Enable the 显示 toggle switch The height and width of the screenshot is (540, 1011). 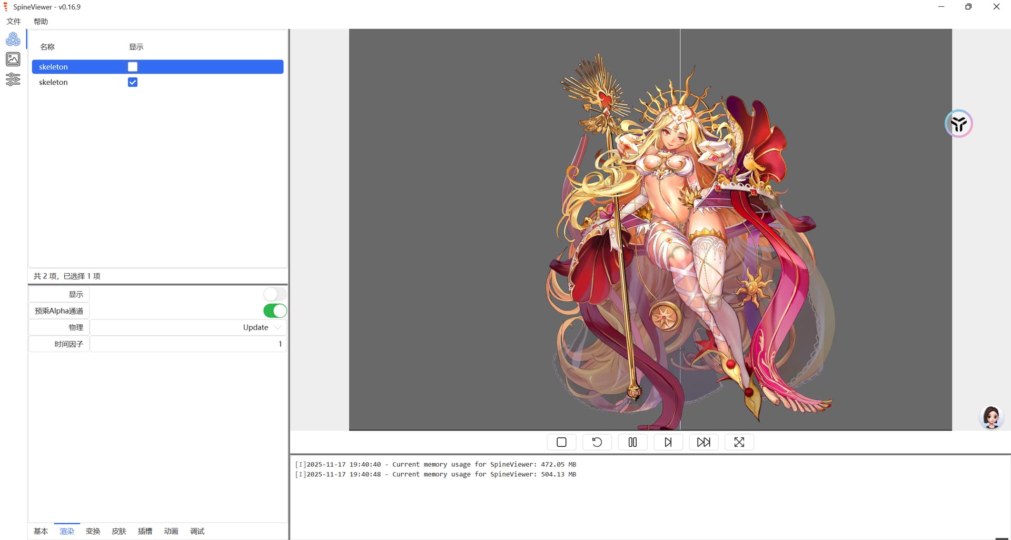click(274, 294)
